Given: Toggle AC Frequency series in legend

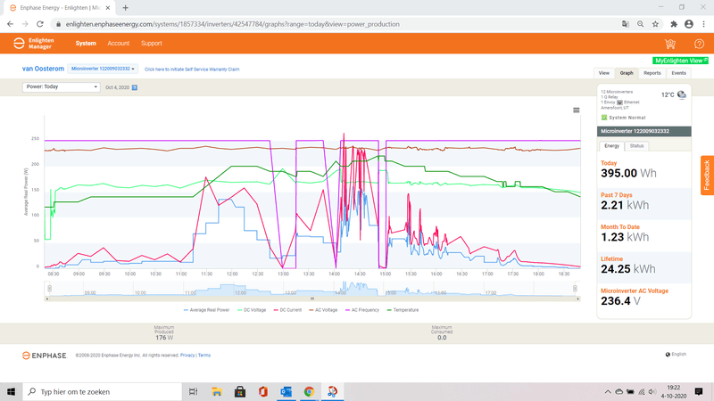Looking at the screenshot, I should (362, 310).
